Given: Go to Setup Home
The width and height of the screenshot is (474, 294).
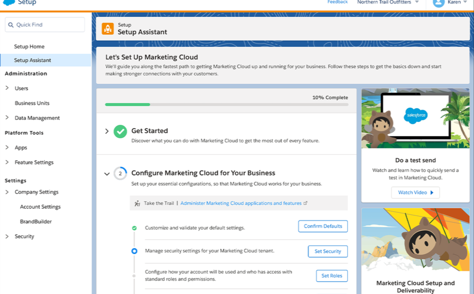Looking at the screenshot, I should coord(29,46).
